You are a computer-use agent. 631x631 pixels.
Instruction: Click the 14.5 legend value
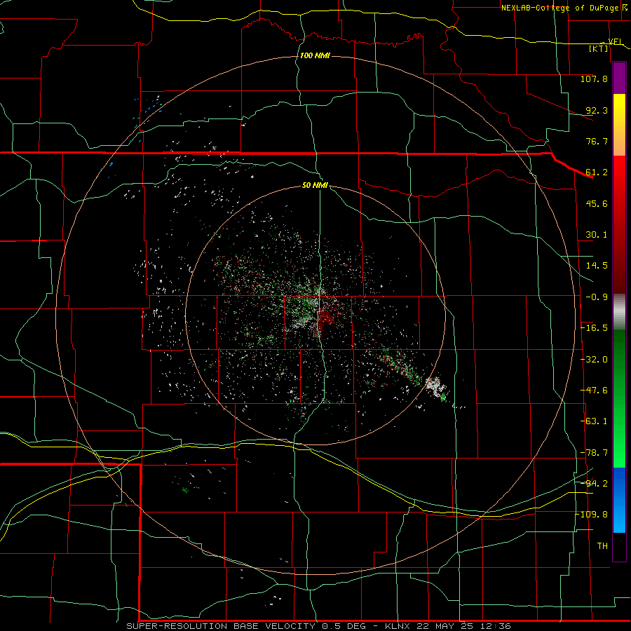(597, 266)
